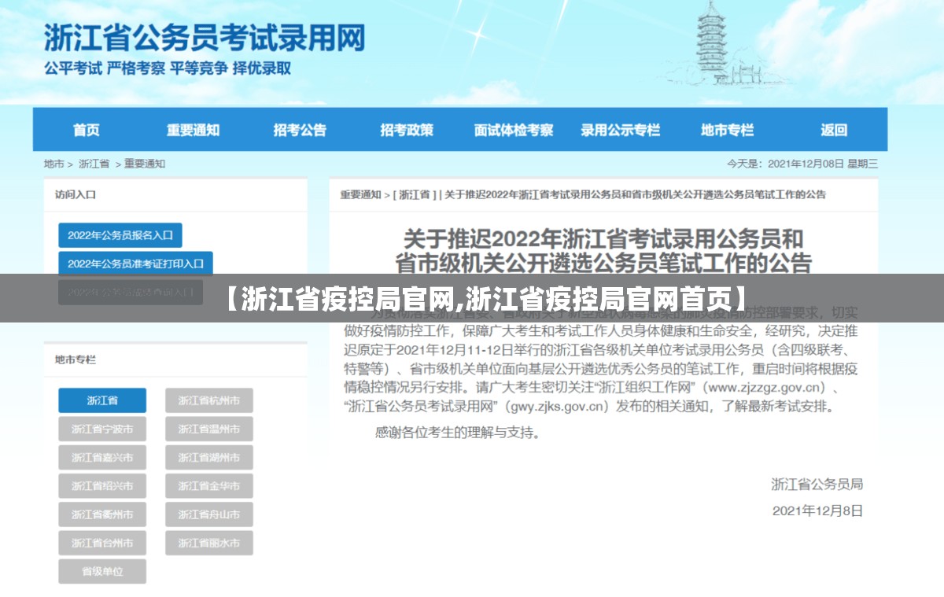Select the blue 浙江省 region button
The height and width of the screenshot is (597, 944).
tap(102, 400)
